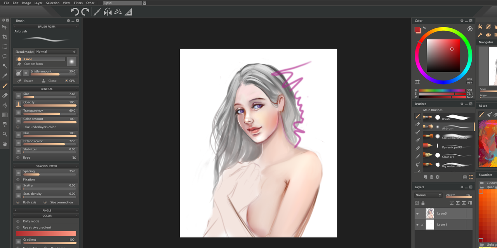
Task: Enable Use stroke gradient option
Action: click(x=18, y=227)
